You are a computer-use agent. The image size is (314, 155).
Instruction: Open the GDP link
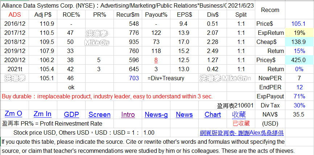click(x=71, y=115)
